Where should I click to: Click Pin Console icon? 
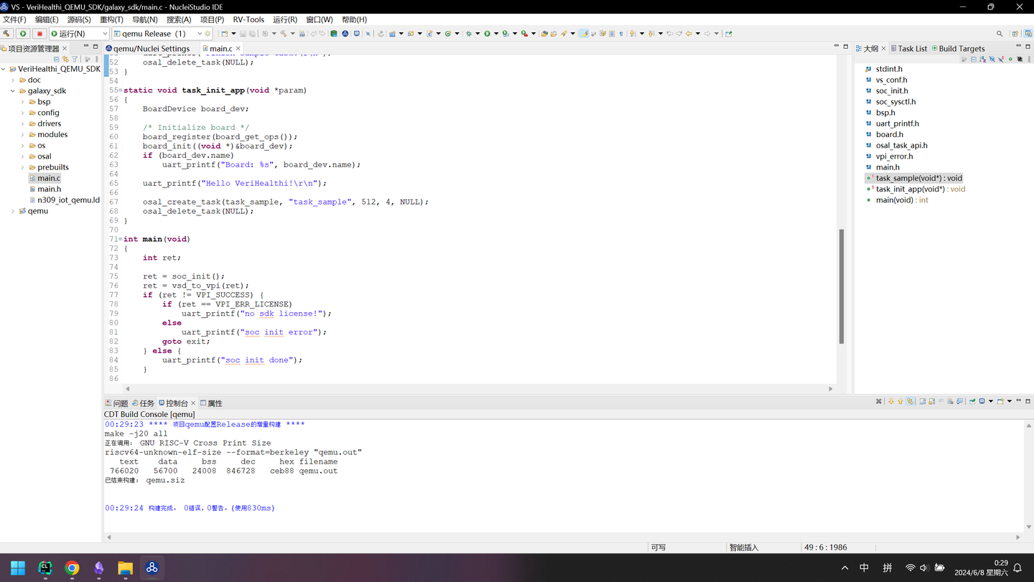click(x=972, y=401)
